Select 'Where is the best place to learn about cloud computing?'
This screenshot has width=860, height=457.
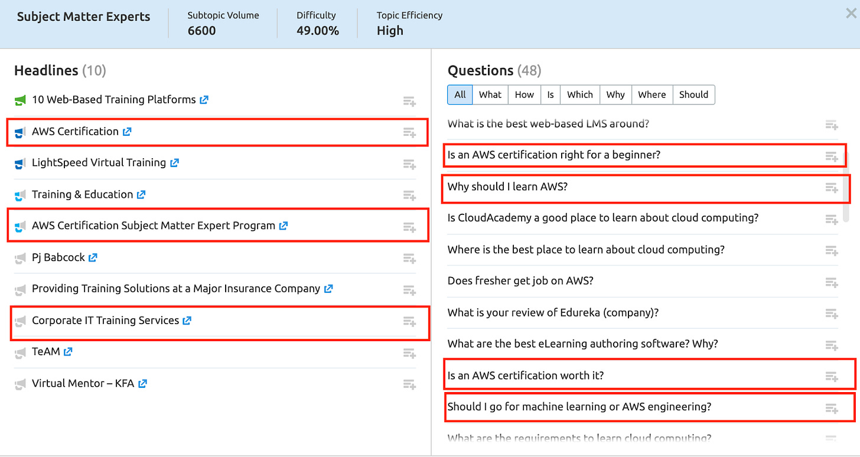click(586, 250)
